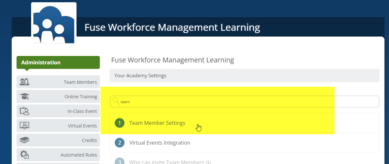Click the Automated Rules gear icon
Image resolution: width=389 pixels, height=164 pixels.
tap(25, 155)
